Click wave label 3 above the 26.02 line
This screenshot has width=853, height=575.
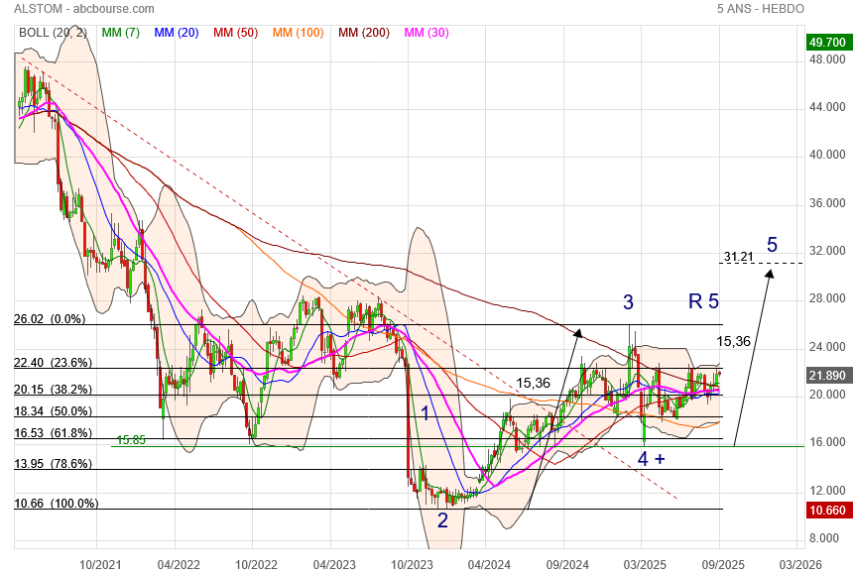click(x=628, y=302)
